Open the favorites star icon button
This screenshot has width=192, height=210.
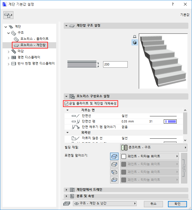[8, 15]
